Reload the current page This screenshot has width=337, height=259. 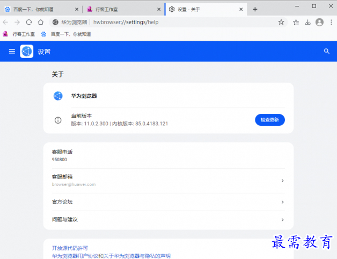point(29,22)
